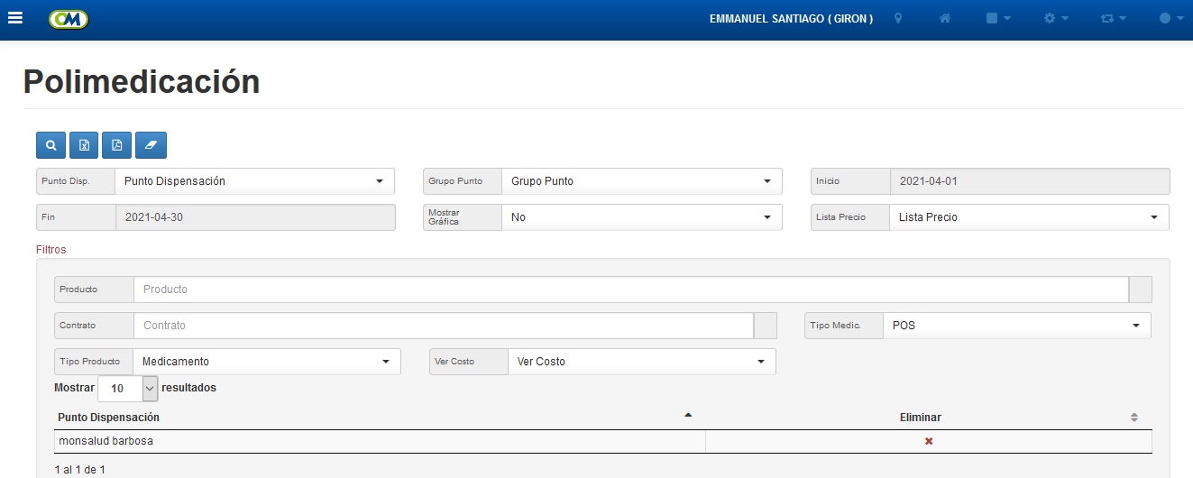Open Mostrar Gráfica dropdown set to No
This screenshot has width=1193, height=478.
pos(641,217)
